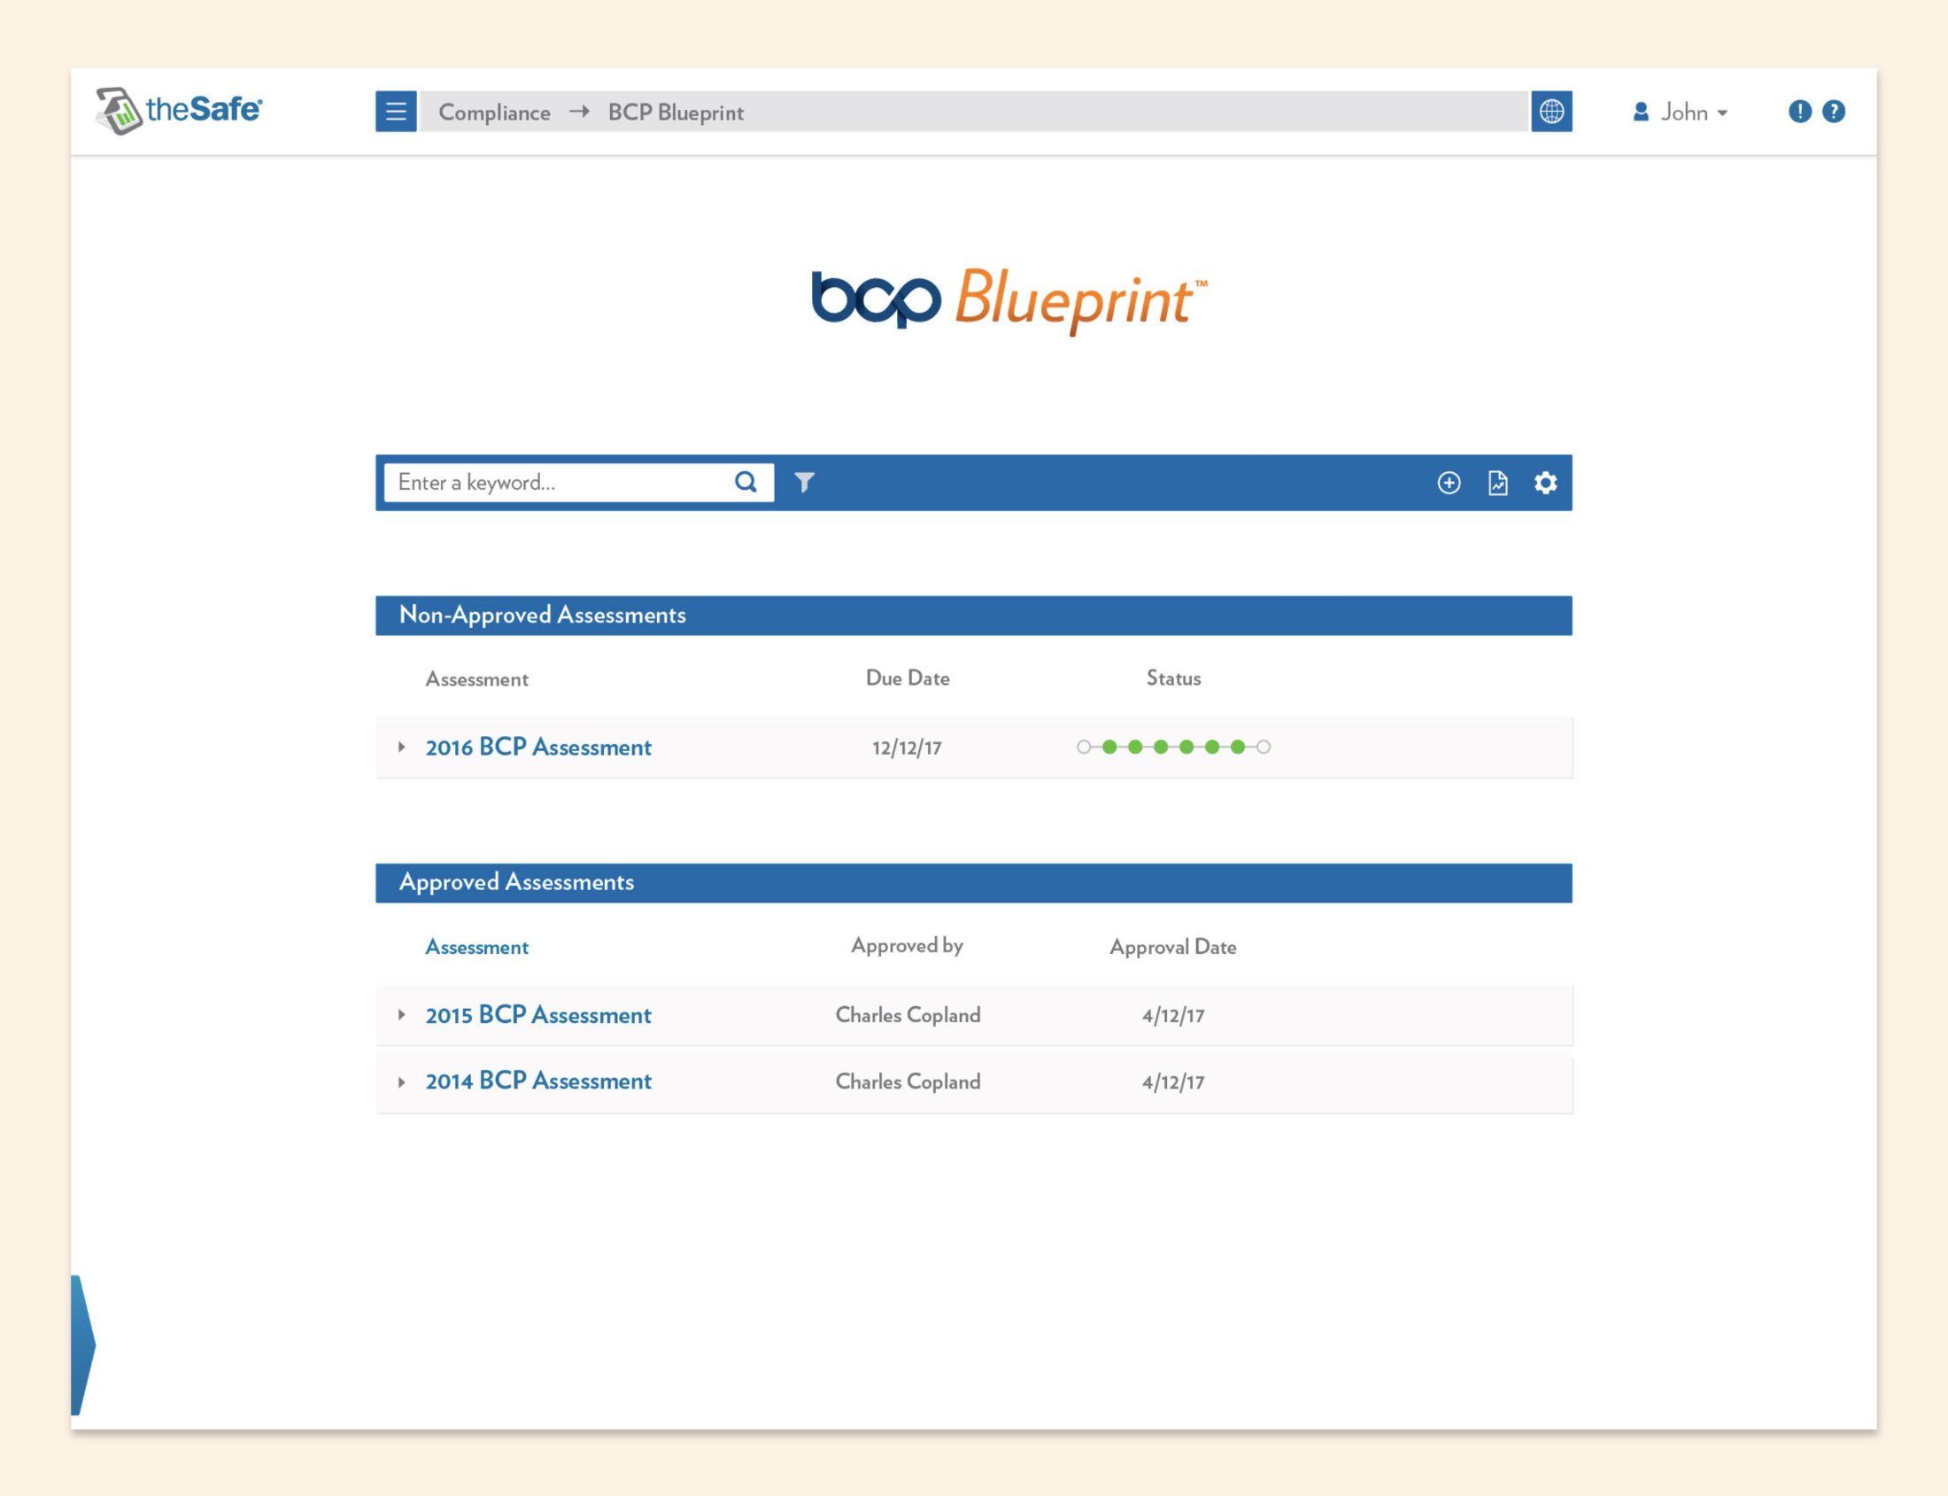Click the report document icon
Viewport: 1948px width, 1496px height.
coord(1497,482)
